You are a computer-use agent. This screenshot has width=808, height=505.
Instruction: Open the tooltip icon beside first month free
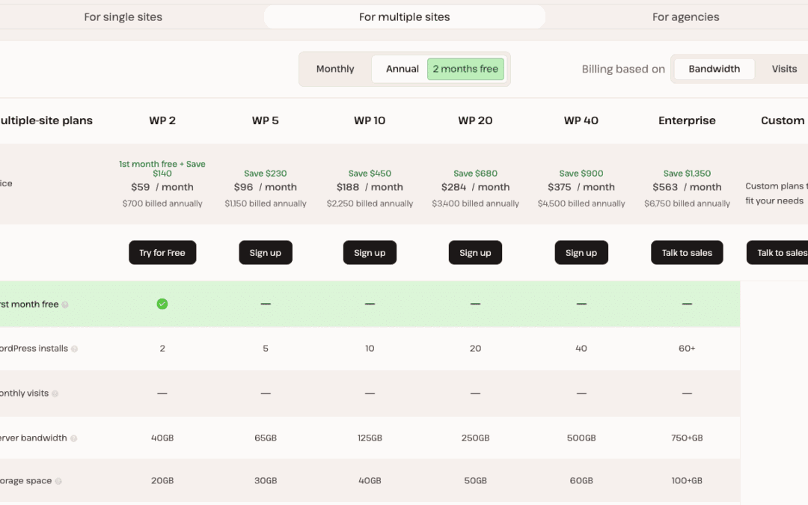click(x=64, y=304)
